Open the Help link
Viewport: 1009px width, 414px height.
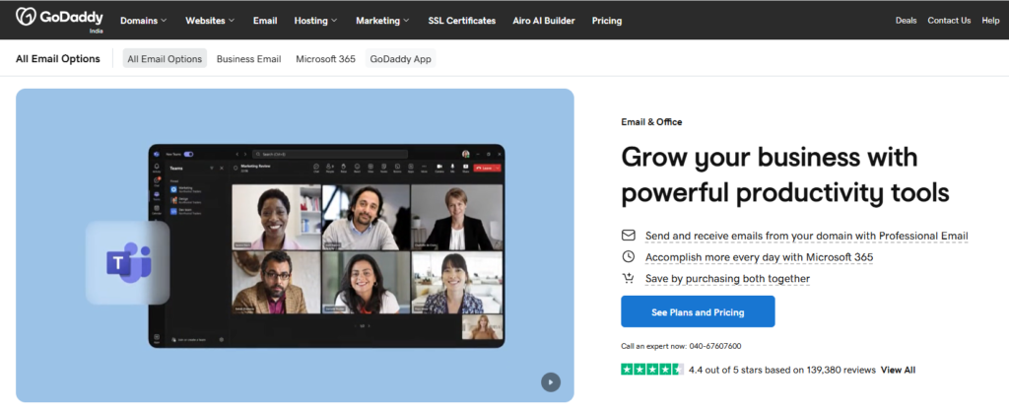pos(990,21)
